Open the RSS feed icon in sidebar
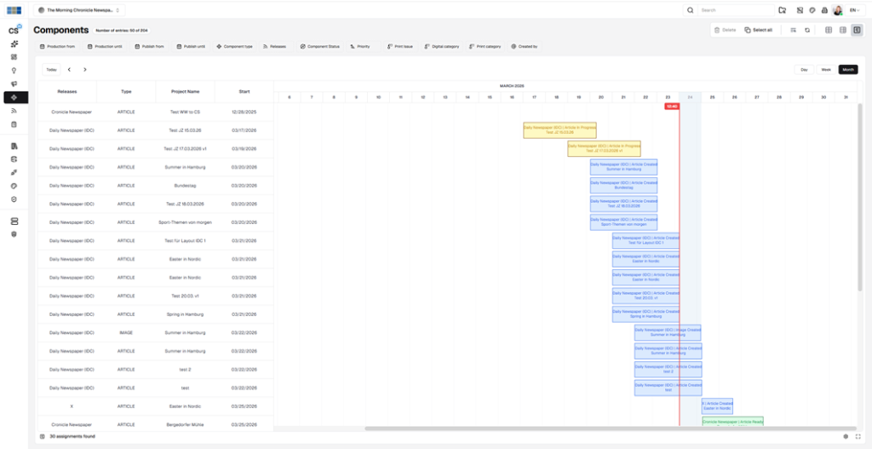Screen dimensions: 872x449 coord(14,111)
